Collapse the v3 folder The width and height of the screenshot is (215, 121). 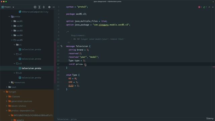[14, 64]
